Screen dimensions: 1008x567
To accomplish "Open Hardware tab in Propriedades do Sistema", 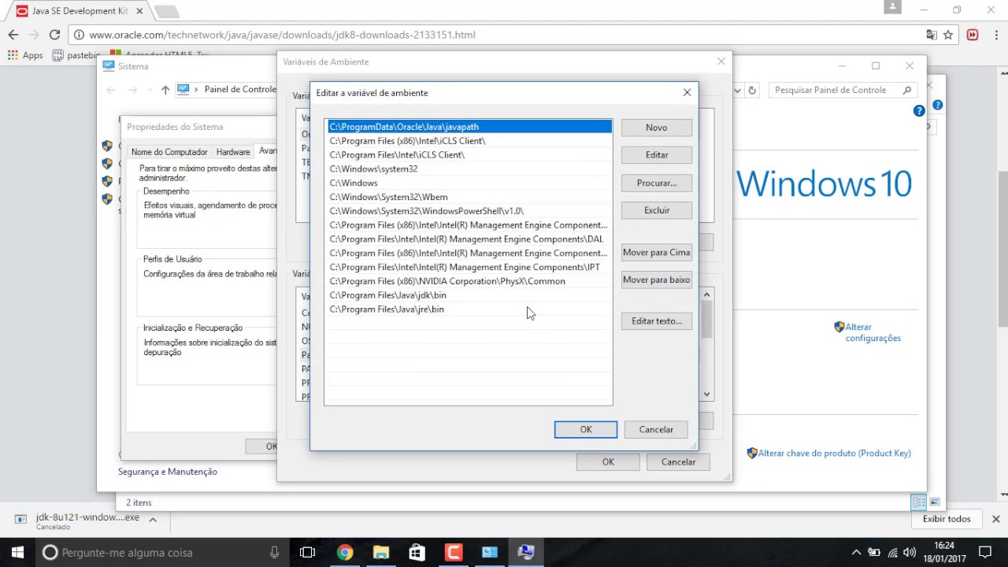I will [233, 152].
